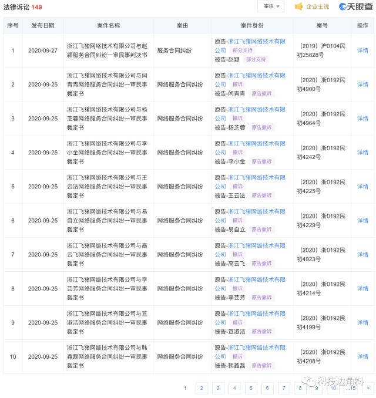This screenshot has width=376, height=398.
Task: Click the 原告撤诉 tag beside 被告-韩鑫磊
Action: tap(261, 366)
